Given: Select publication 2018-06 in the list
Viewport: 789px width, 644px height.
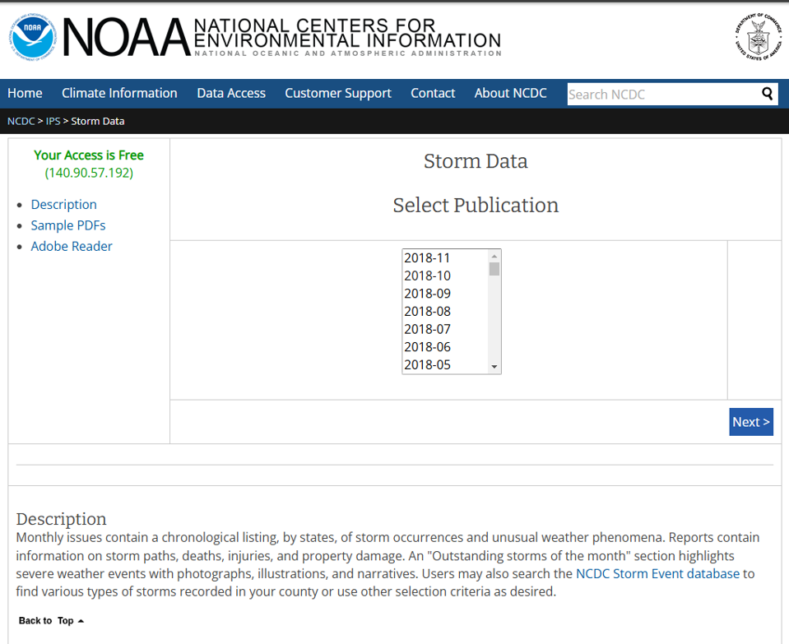Looking at the screenshot, I should tap(445, 347).
